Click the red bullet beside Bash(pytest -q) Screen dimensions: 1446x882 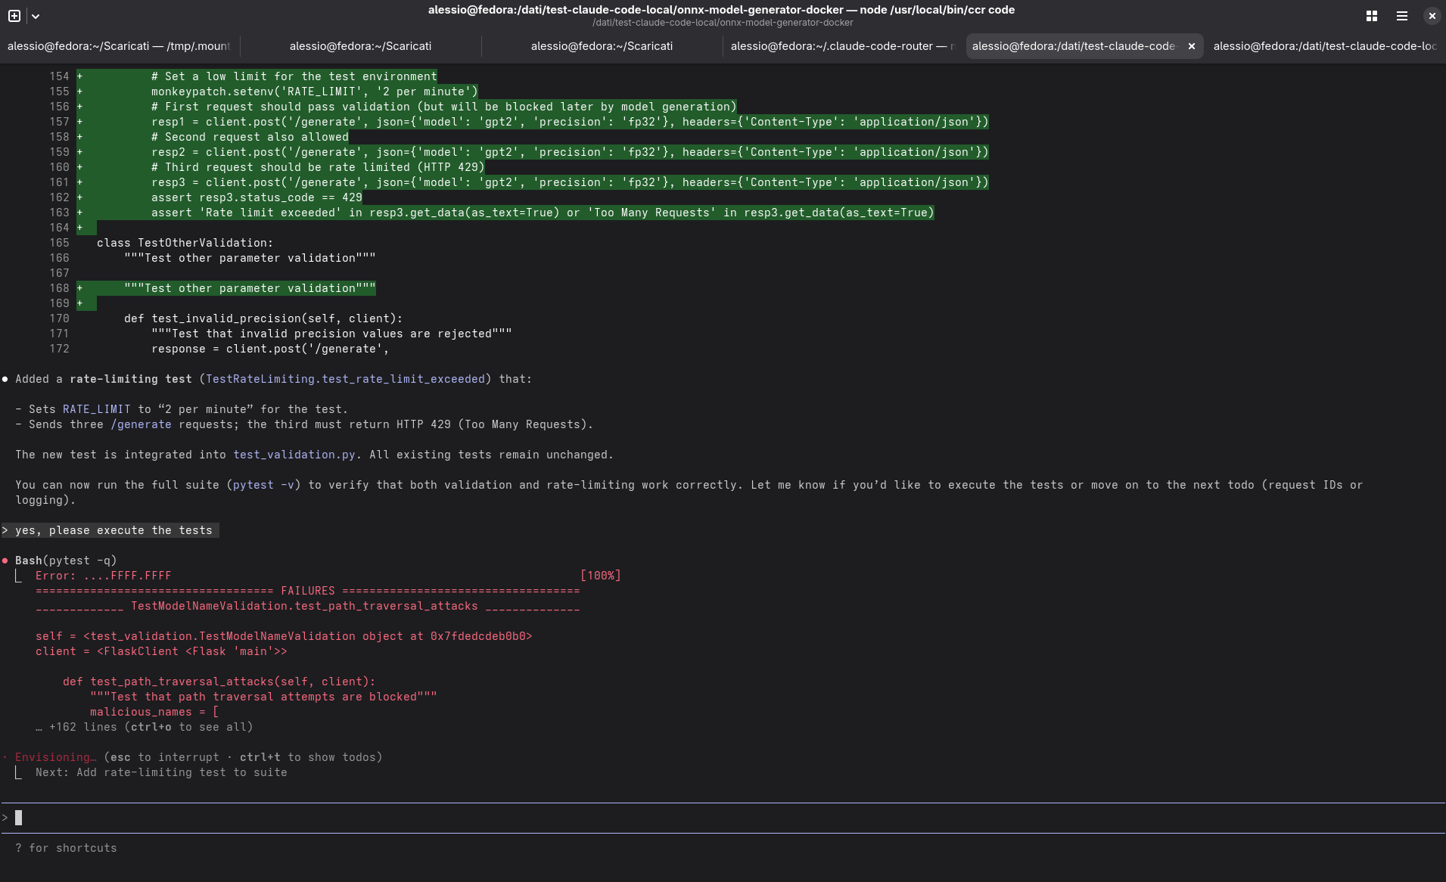click(5, 561)
